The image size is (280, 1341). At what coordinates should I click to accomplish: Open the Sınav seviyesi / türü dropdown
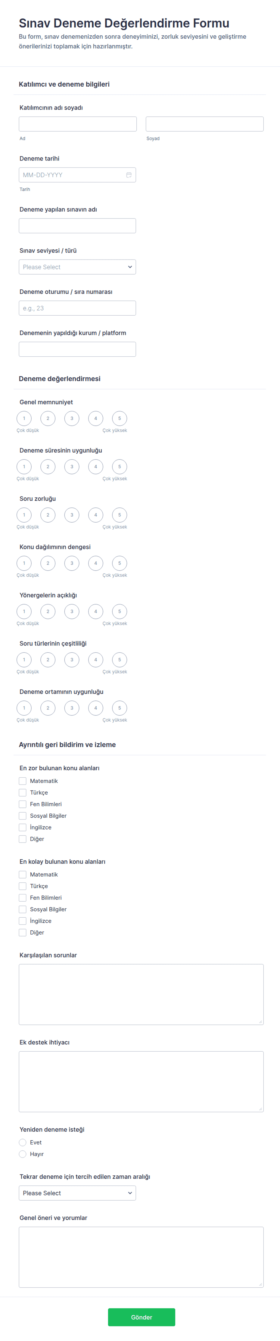click(x=77, y=267)
